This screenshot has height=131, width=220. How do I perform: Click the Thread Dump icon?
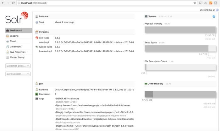[8, 57]
